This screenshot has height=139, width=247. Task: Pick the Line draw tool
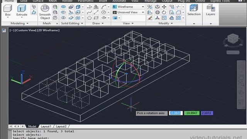[96, 12]
